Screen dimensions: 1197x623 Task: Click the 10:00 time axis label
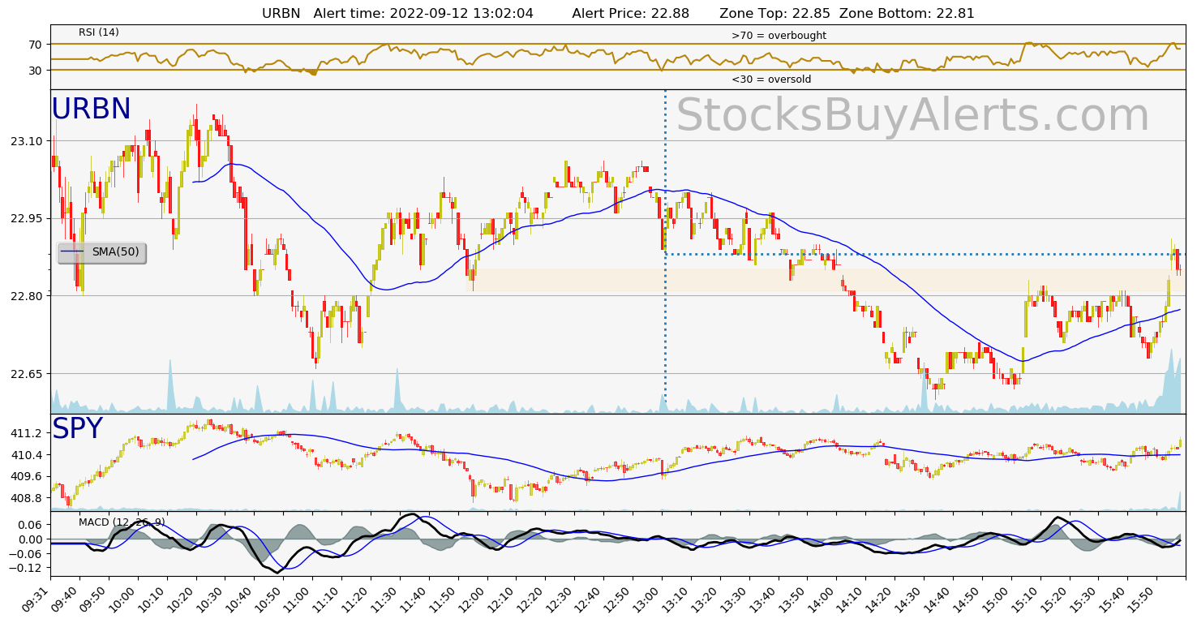click(x=126, y=599)
